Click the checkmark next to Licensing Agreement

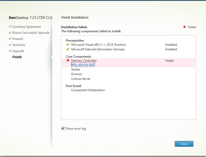pyautogui.click(x=10, y=27)
